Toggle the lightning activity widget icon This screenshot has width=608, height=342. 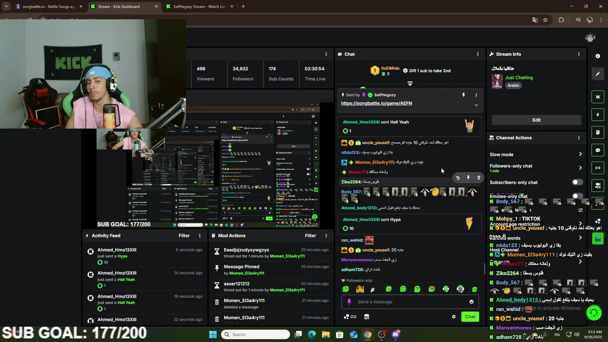(598, 114)
